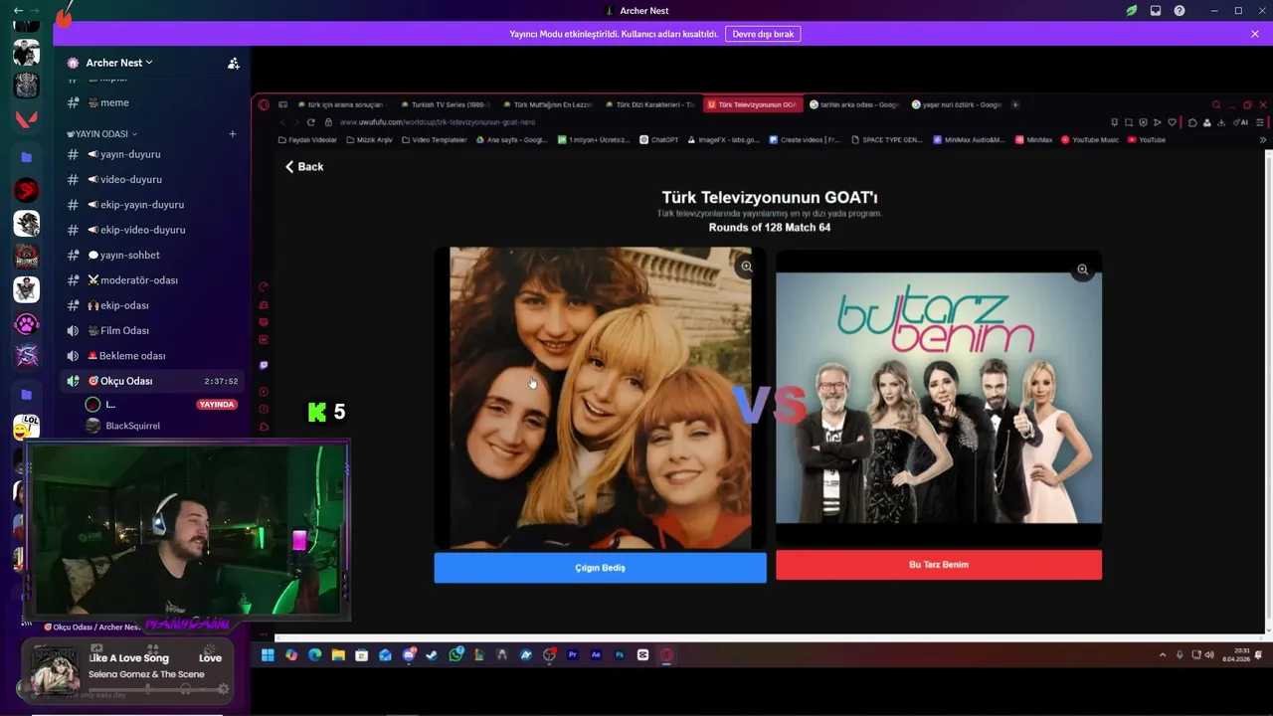Open user settings gear in Discord panel
Screen dimensions: 1273x716
223,688
